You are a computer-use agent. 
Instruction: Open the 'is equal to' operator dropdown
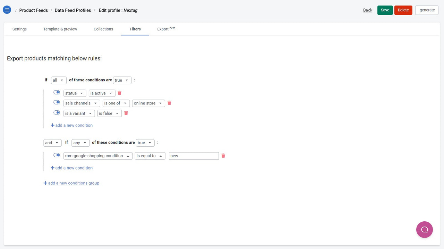(150, 156)
